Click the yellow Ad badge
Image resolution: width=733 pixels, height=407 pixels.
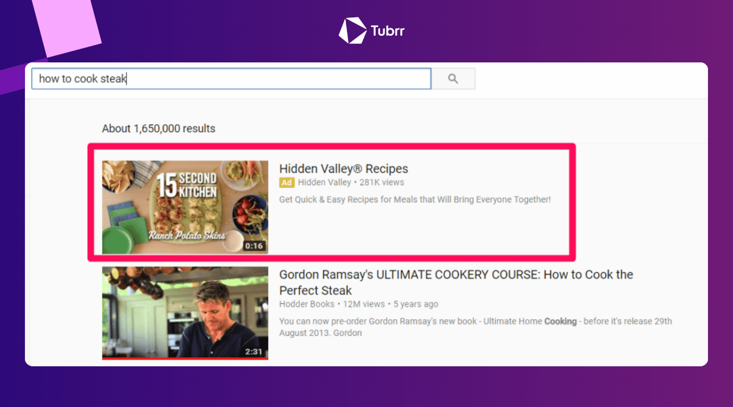287,182
